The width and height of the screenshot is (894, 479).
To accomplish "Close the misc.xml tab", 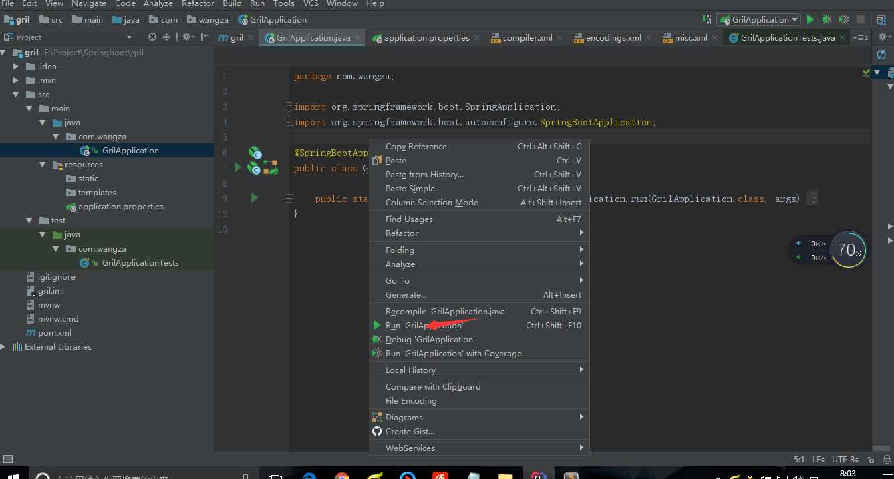I will tap(715, 38).
